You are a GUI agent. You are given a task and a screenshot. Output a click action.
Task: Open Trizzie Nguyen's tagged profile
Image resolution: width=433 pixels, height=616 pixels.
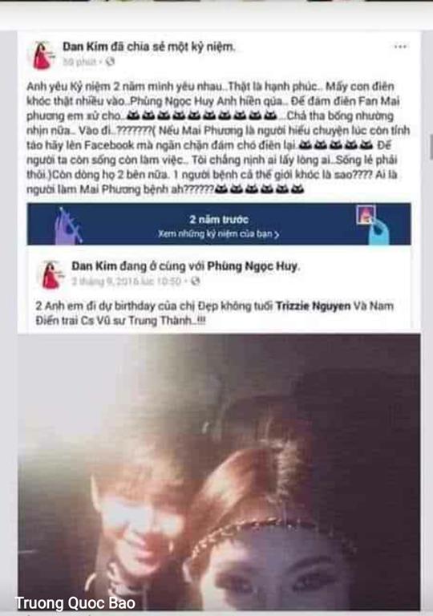click(313, 306)
